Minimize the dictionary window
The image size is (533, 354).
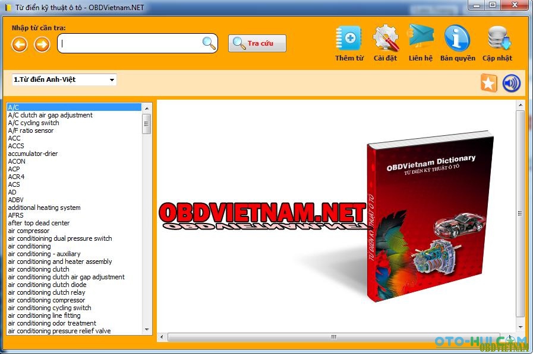click(x=477, y=5)
